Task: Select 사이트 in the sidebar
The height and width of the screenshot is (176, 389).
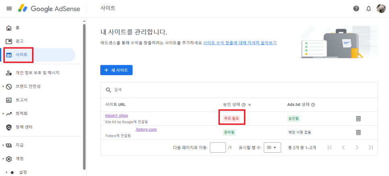Action: pos(38,55)
